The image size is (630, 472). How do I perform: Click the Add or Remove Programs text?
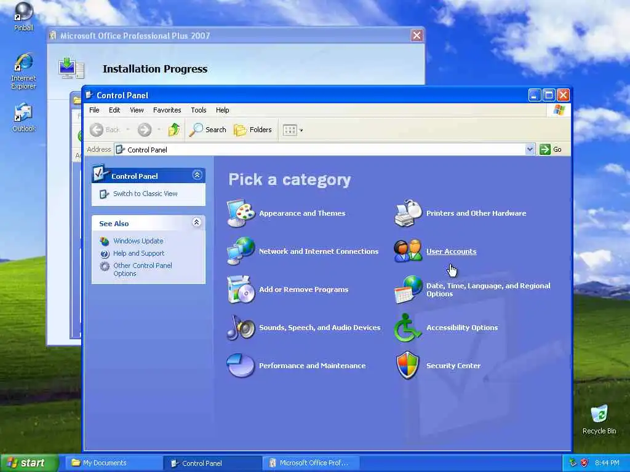[x=304, y=289]
